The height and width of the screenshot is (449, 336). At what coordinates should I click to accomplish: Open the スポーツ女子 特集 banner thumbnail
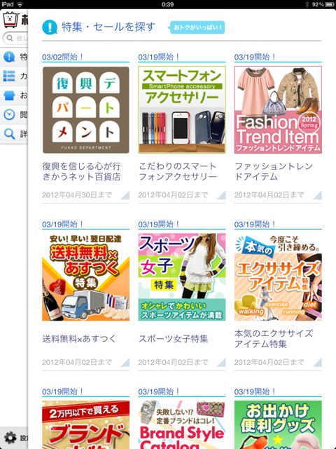[x=182, y=277]
